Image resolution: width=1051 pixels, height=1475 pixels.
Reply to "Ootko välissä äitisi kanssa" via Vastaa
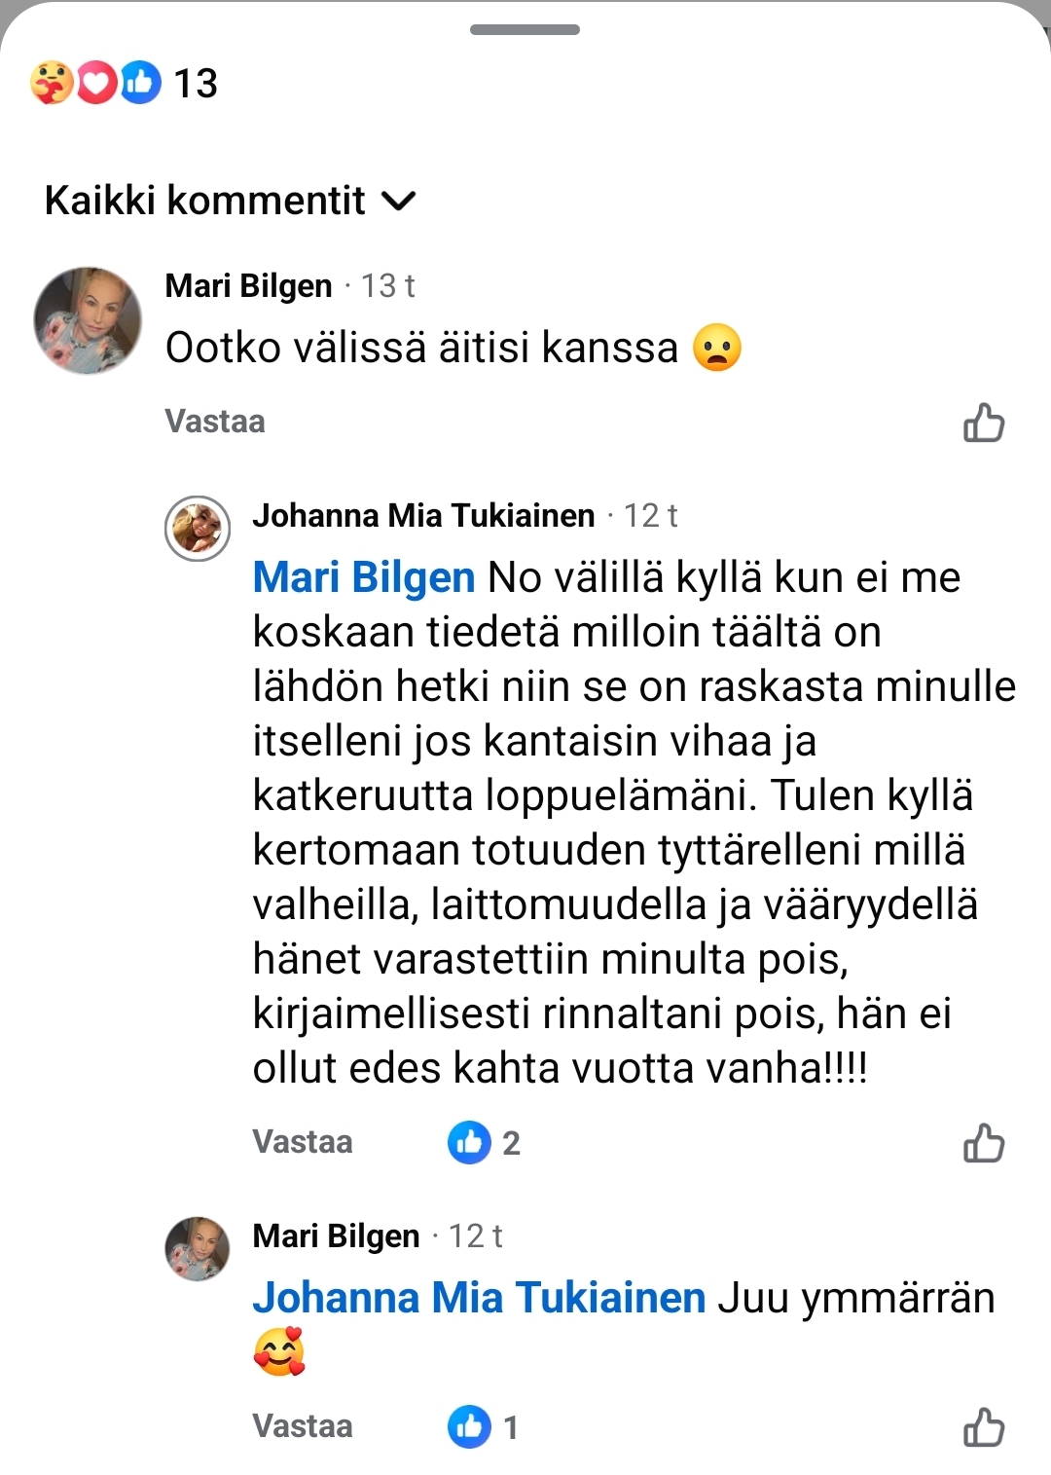tap(215, 422)
